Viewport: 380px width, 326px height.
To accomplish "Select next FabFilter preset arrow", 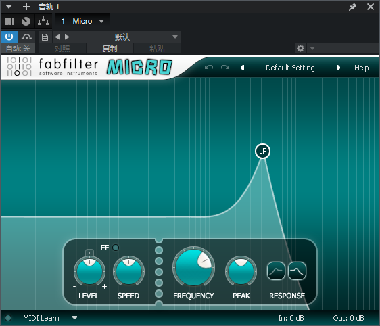I will pos(338,68).
